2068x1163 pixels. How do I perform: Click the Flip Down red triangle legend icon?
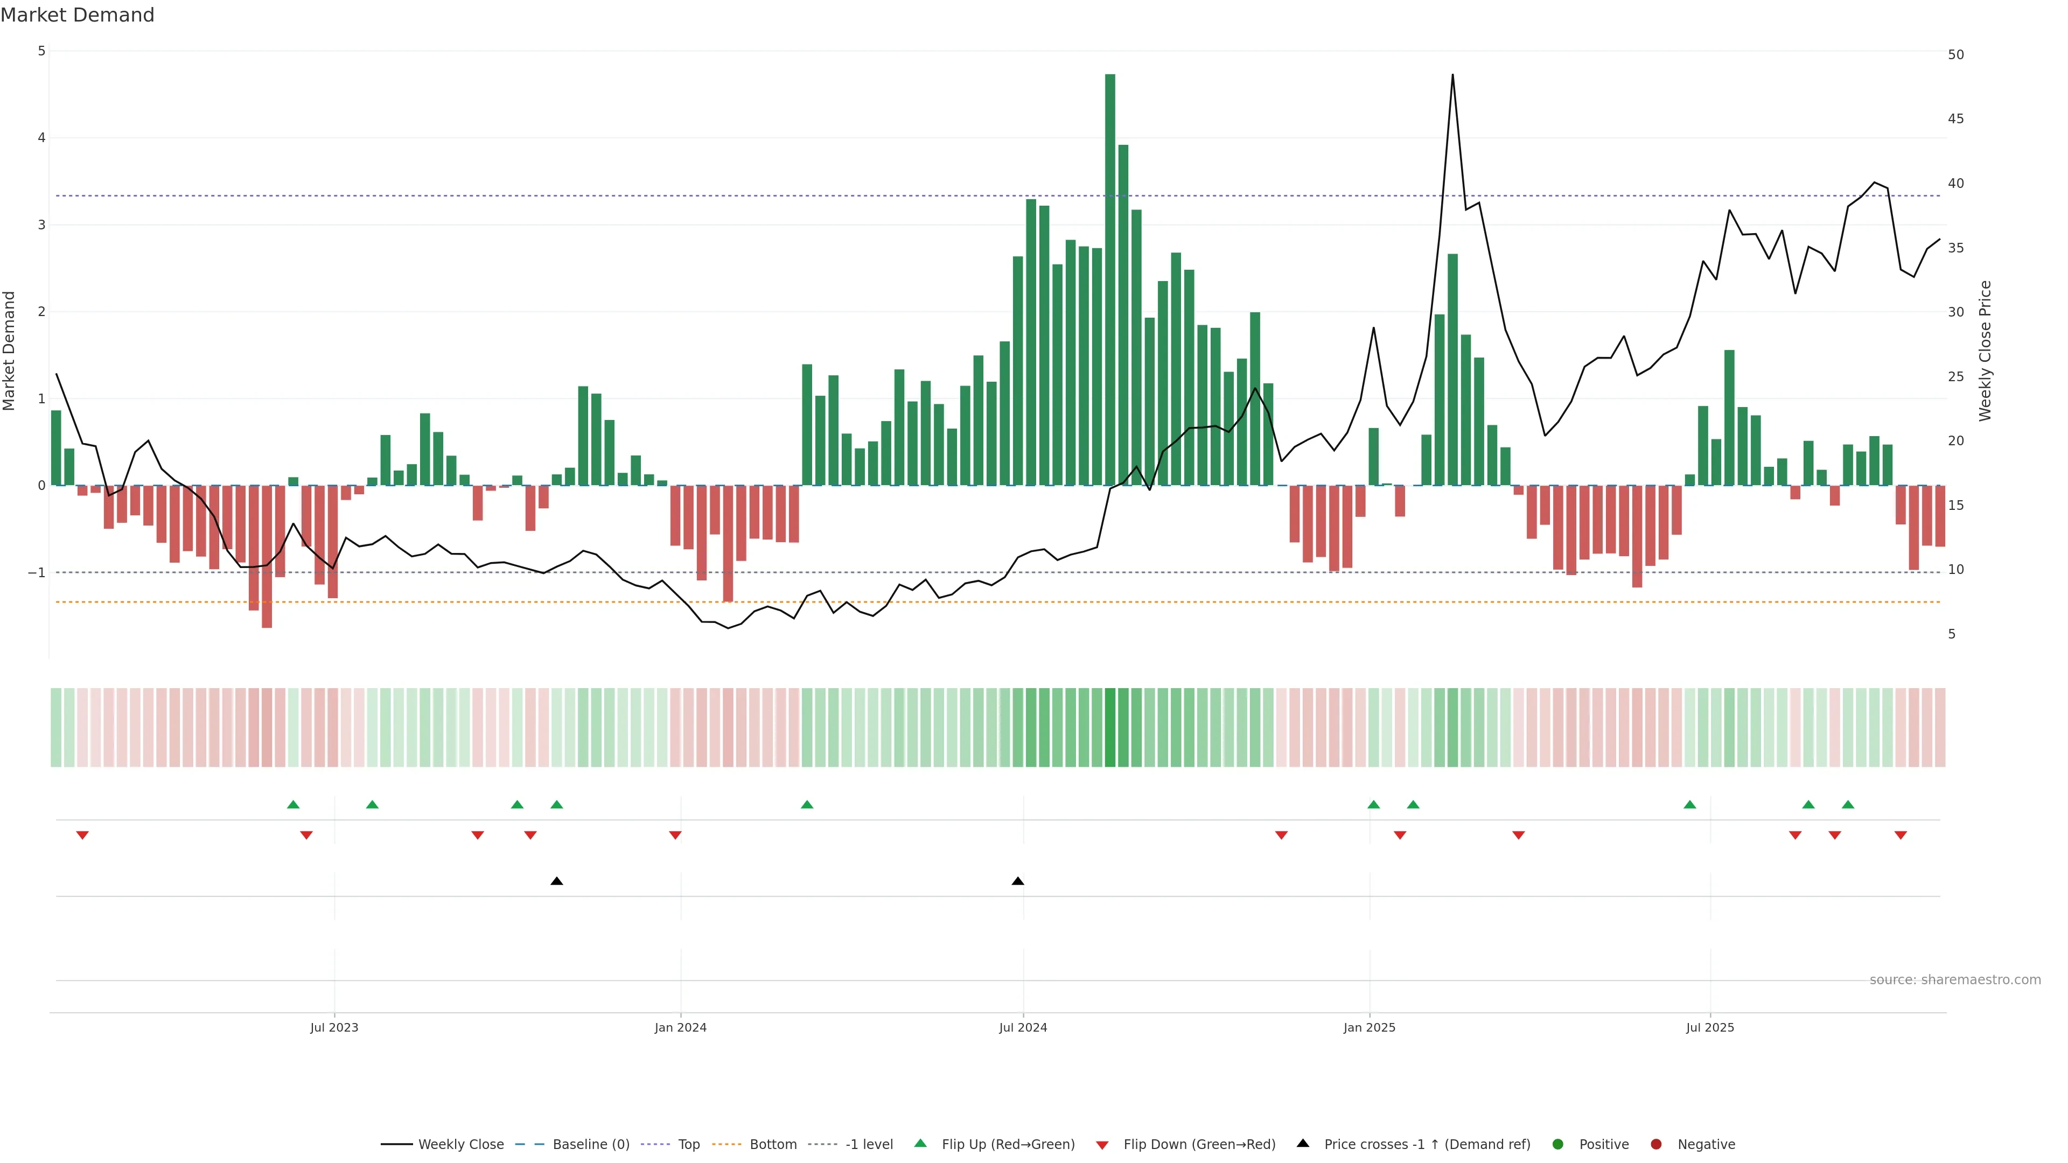[x=1102, y=1145]
